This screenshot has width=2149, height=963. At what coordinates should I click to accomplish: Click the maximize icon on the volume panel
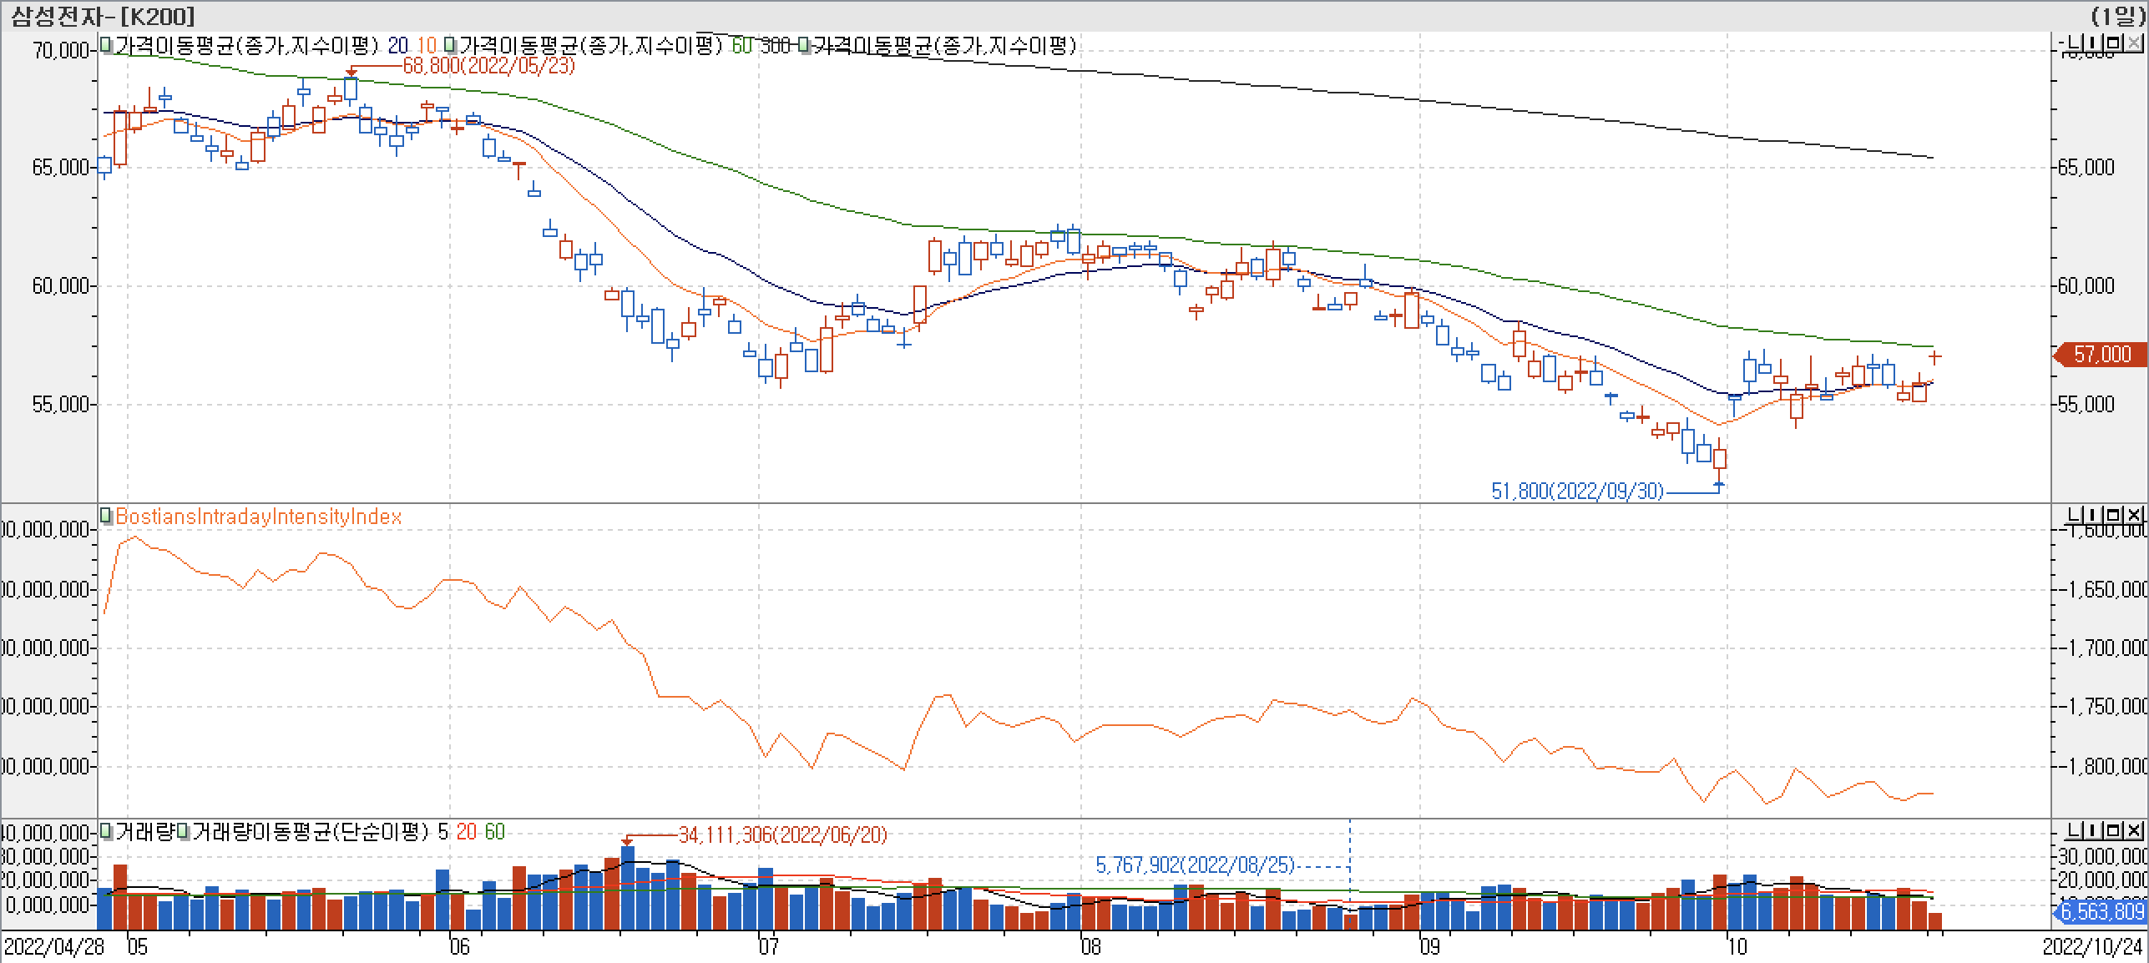[x=2113, y=830]
